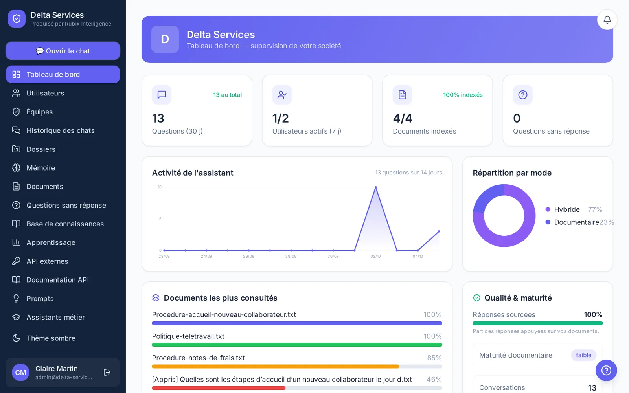Click the faible maturity badge
Image resolution: width=629 pixels, height=393 pixels.
click(x=583, y=355)
